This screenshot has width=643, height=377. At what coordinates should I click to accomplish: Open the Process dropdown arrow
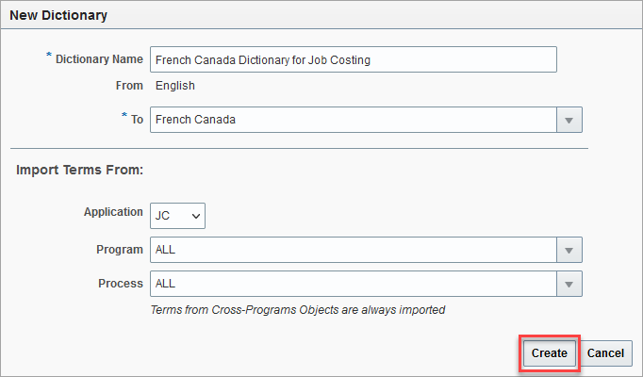pyautogui.click(x=569, y=284)
